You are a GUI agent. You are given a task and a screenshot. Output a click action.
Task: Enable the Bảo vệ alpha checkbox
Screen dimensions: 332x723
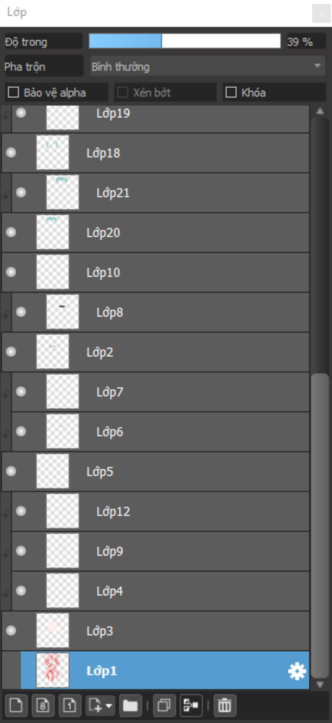click(x=13, y=92)
